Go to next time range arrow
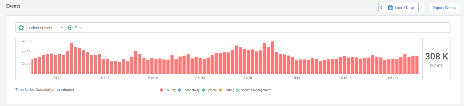 pyautogui.click(x=421, y=8)
